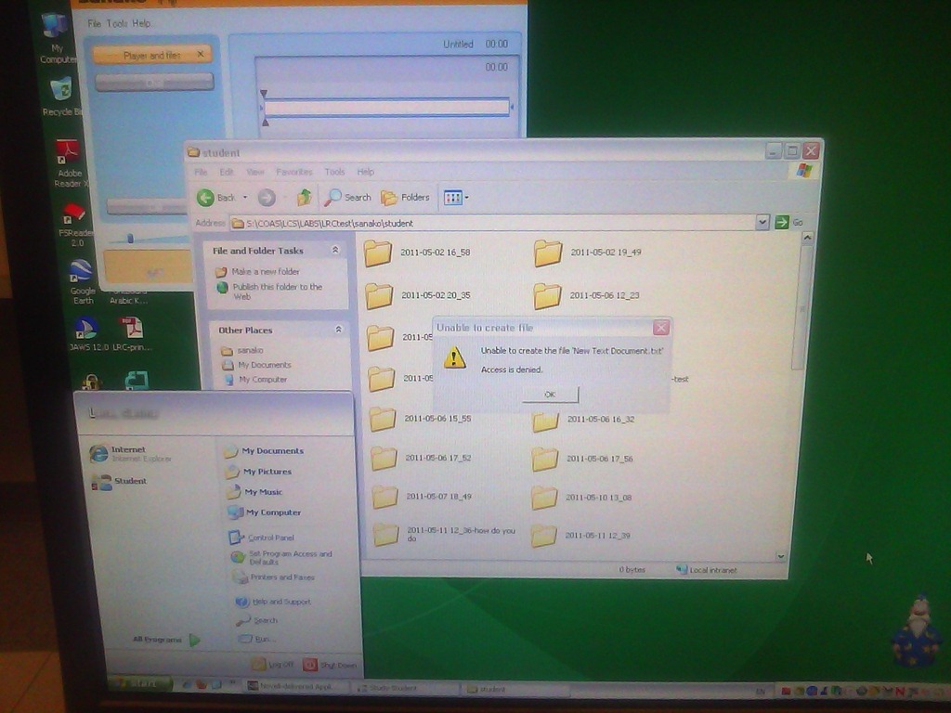Toggle the Folders pane in Explorer toolbar
The image size is (951, 713).
click(x=406, y=198)
